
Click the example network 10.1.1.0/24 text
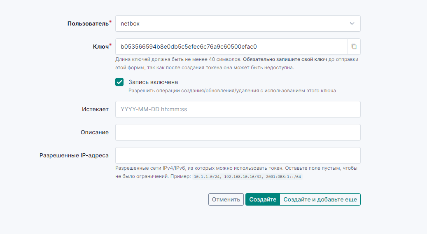coord(209,177)
